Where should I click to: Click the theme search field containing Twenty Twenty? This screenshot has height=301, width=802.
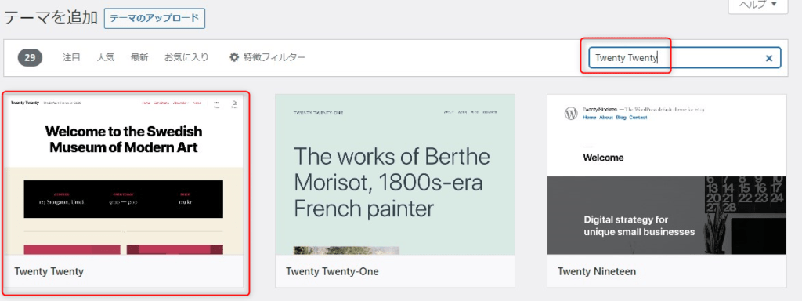[x=685, y=58]
